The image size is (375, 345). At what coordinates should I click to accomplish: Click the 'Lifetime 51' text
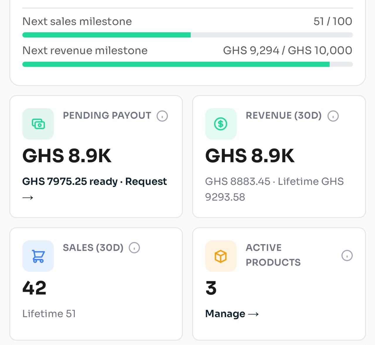click(x=49, y=314)
